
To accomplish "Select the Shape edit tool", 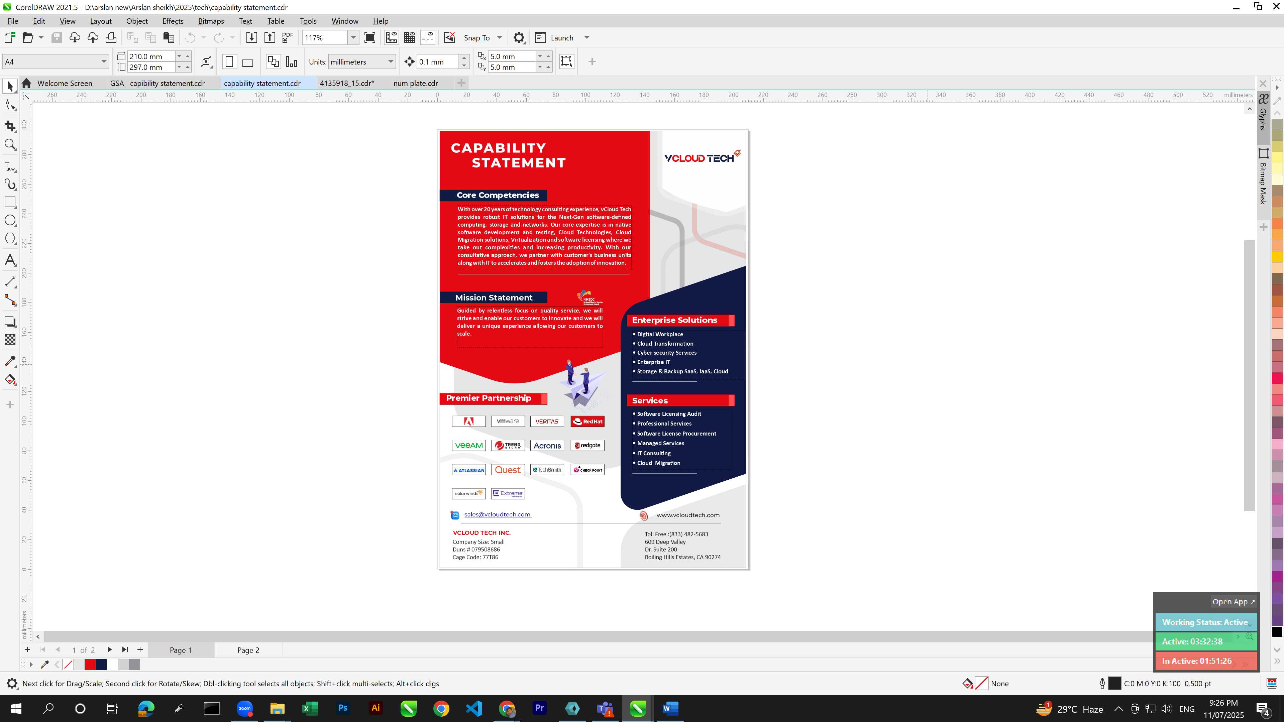I will pos(10,105).
